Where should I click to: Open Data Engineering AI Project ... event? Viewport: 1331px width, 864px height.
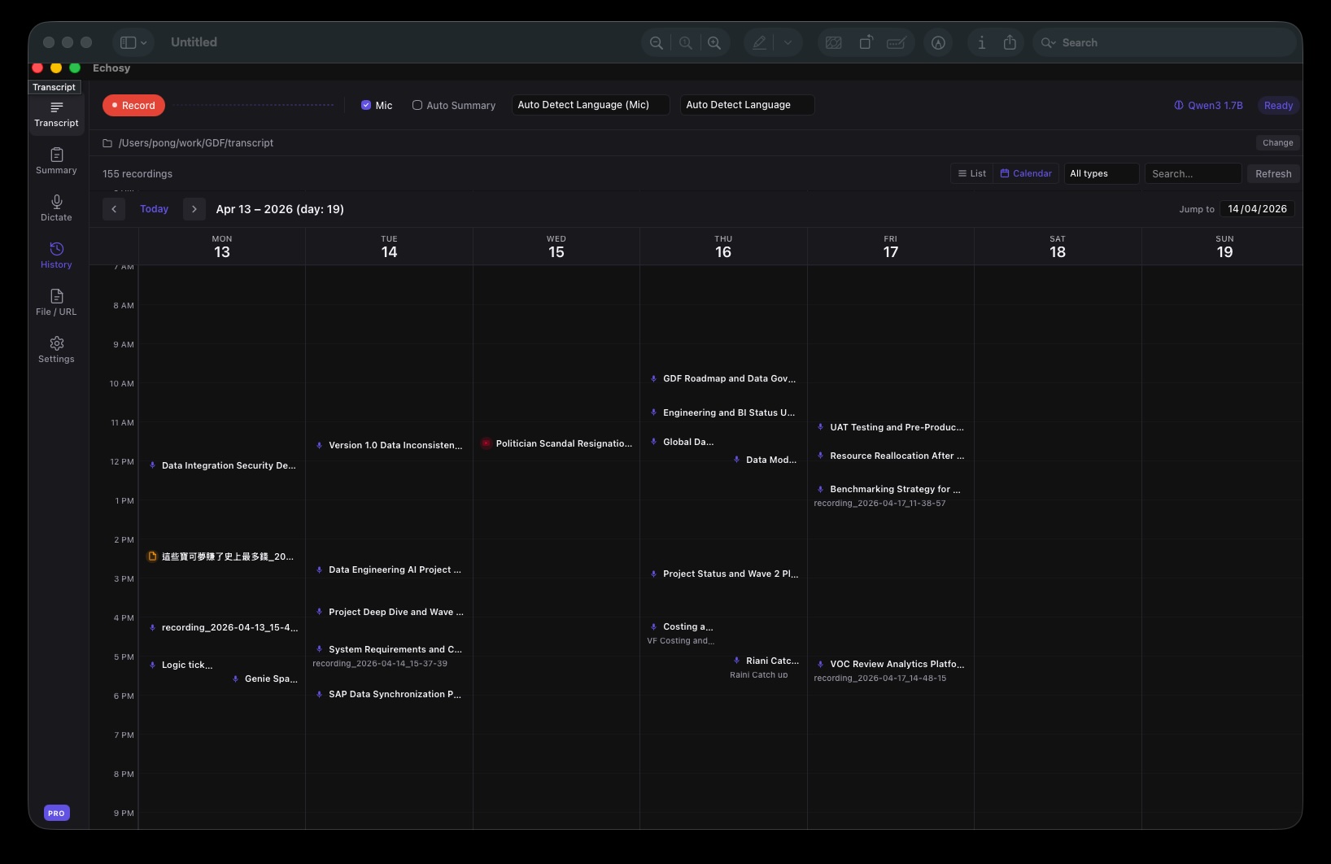[x=389, y=569]
